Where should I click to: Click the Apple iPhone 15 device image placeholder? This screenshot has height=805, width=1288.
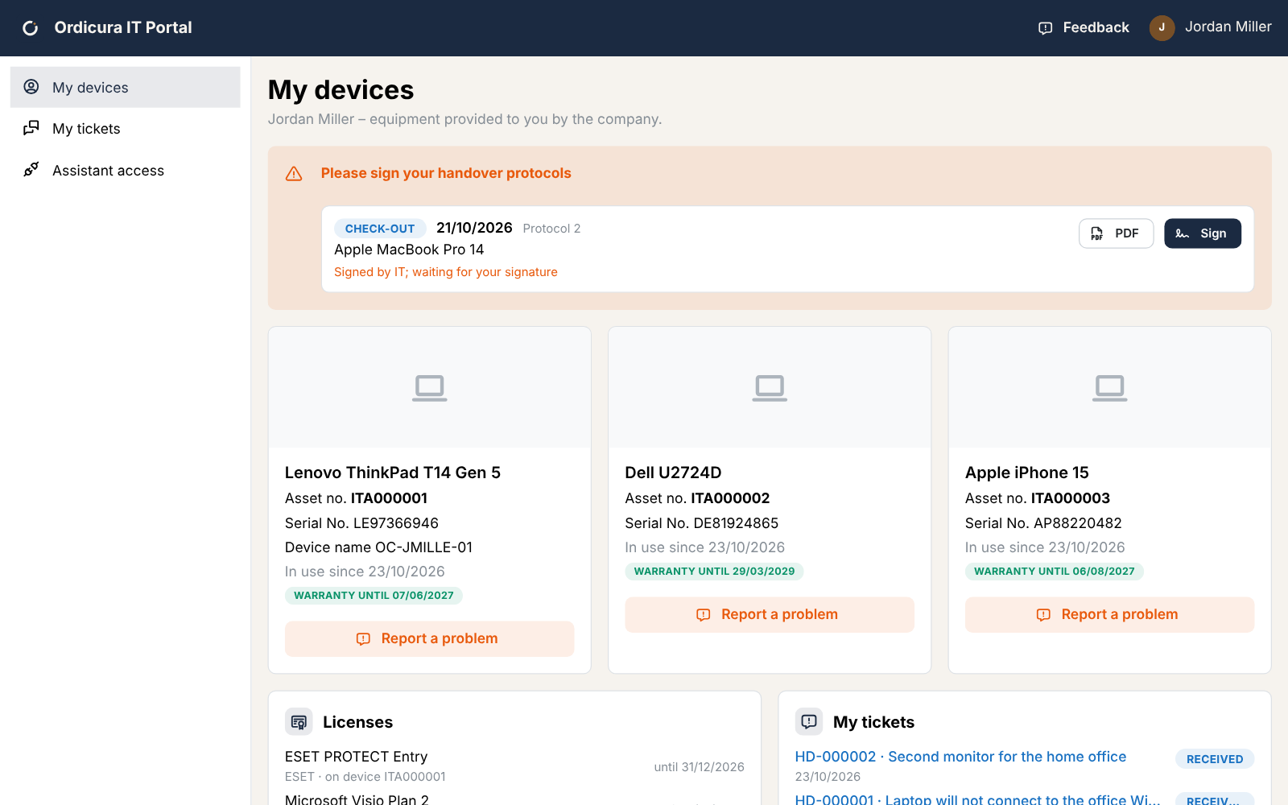(1109, 387)
